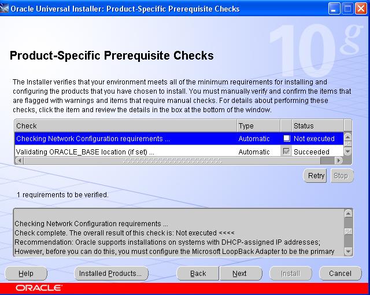
Task: Open the Installed Products list
Action: (111, 274)
